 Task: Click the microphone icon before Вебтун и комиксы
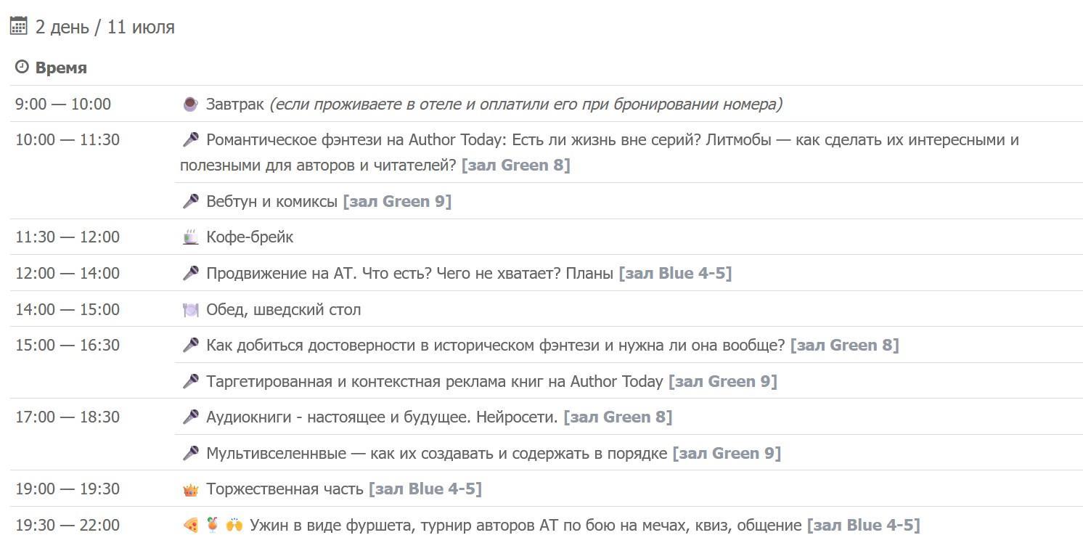point(190,201)
